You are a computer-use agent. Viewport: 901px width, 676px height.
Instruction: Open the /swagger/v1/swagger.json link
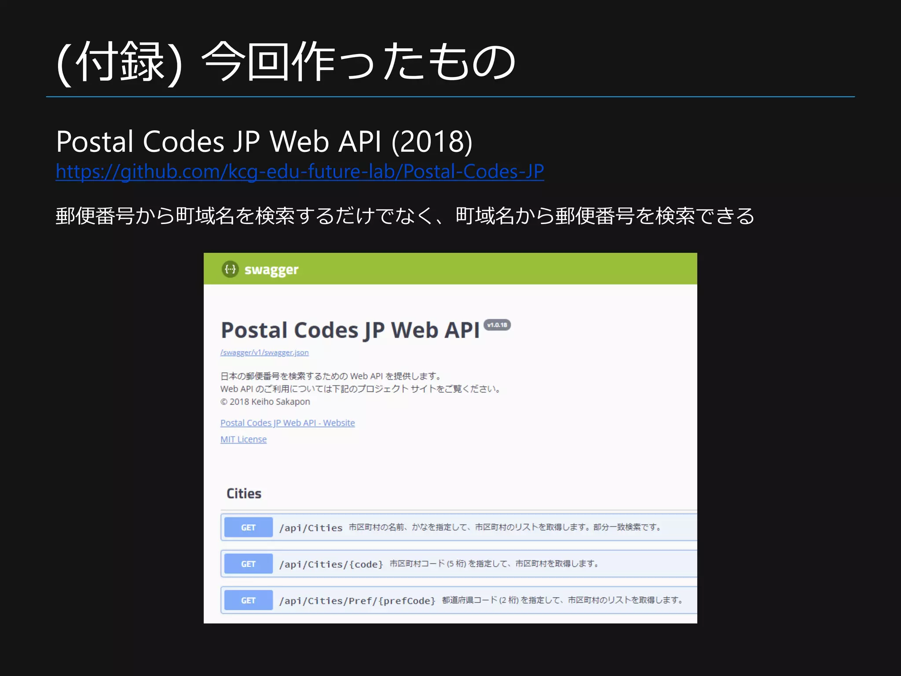[264, 353]
